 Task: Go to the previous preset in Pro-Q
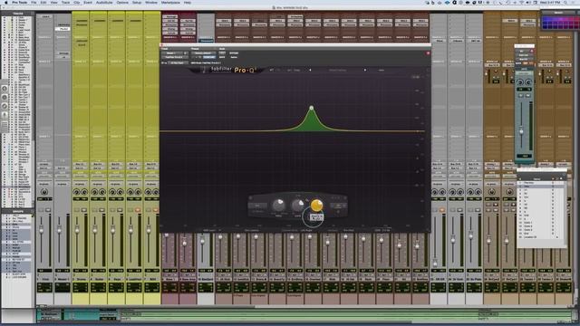[x=310, y=70]
